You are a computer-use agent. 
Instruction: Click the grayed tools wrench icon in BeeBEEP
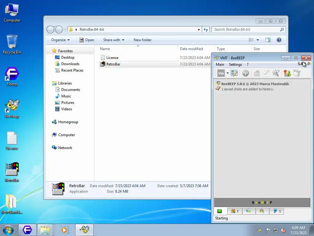click(x=276, y=73)
